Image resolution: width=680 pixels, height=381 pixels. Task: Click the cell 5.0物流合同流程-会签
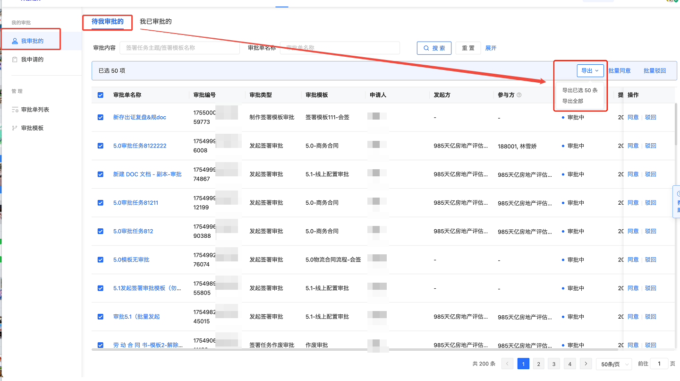click(333, 260)
